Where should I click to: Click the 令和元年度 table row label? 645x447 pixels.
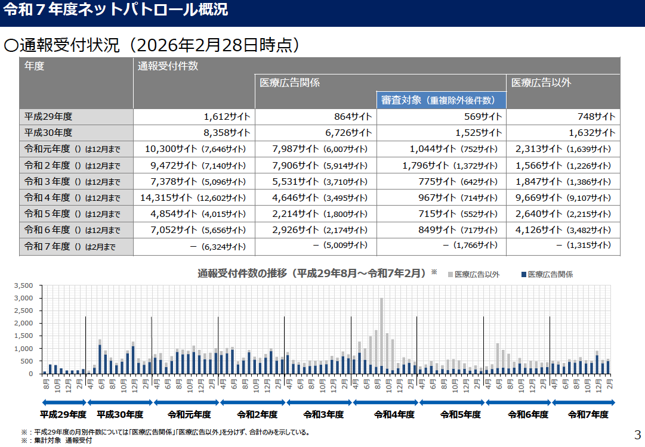tap(76, 149)
